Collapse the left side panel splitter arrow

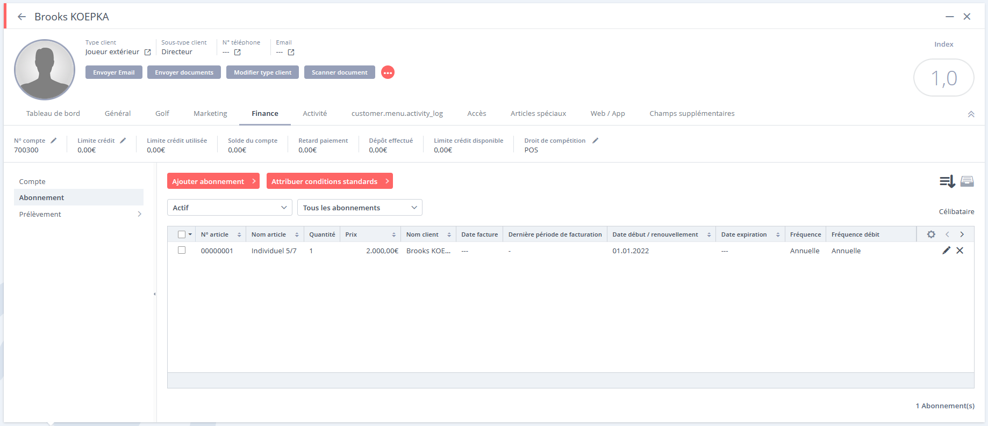click(x=155, y=294)
